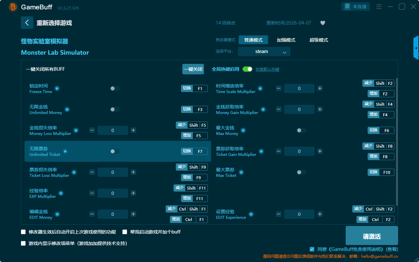Select the 超级模式 super mode tab
Image resolution: width=419 pixels, height=262 pixels.
point(319,40)
